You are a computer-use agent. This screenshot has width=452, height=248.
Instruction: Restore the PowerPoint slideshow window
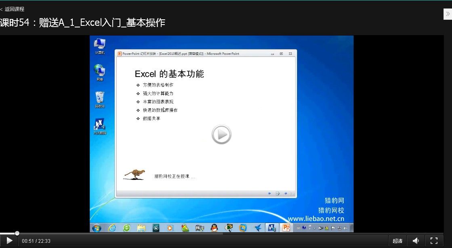(x=282, y=54)
